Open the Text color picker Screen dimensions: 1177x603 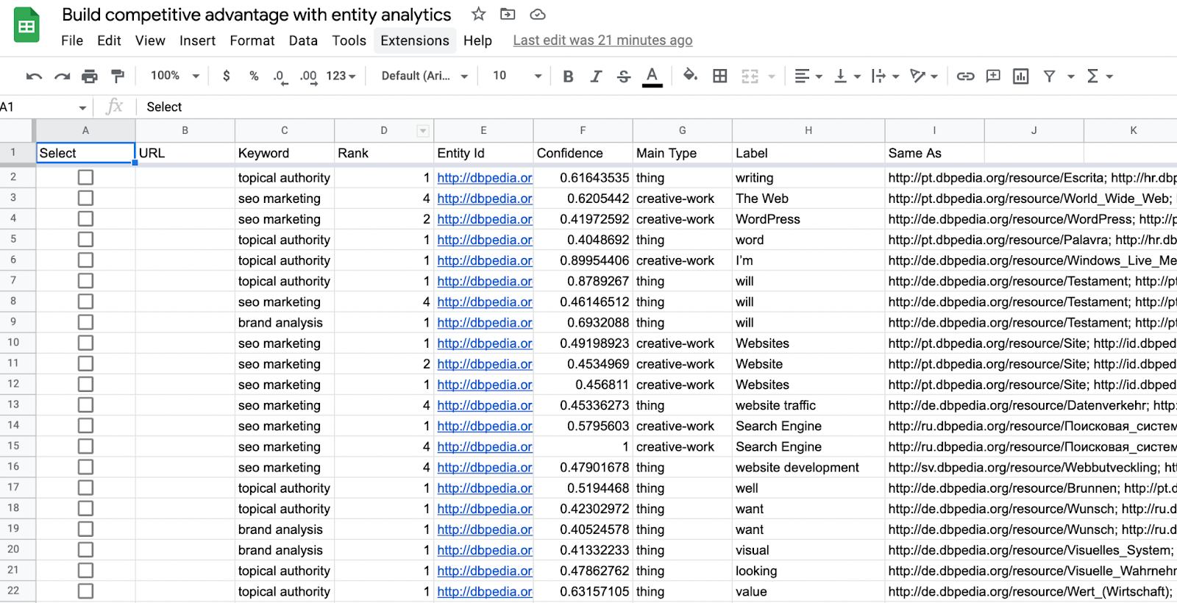[652, 76]
